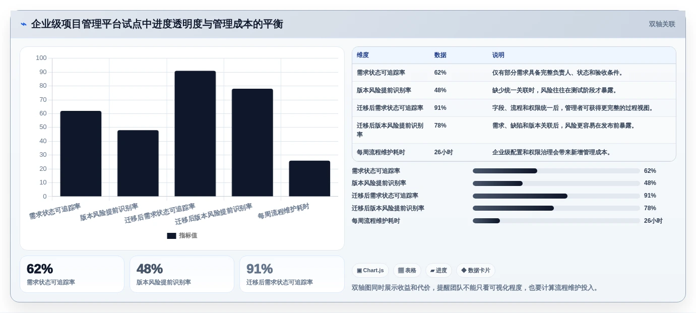The image size is (696, 313).
Task: Click the 需求状态可追踪率 chart bar at 62
Action: pyautogui.click(x=81, y=154)
